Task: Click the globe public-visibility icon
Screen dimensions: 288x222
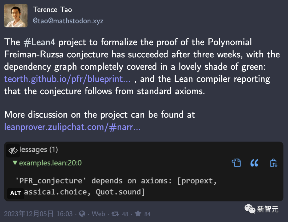Action: point(82,214)
